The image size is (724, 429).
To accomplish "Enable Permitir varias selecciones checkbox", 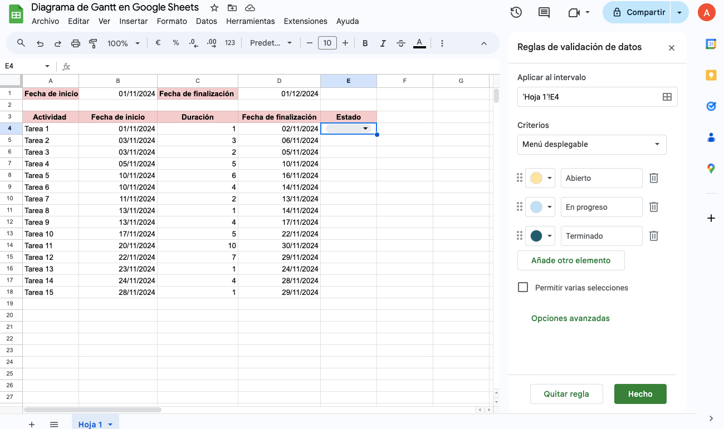I will (x=523, y=287).
